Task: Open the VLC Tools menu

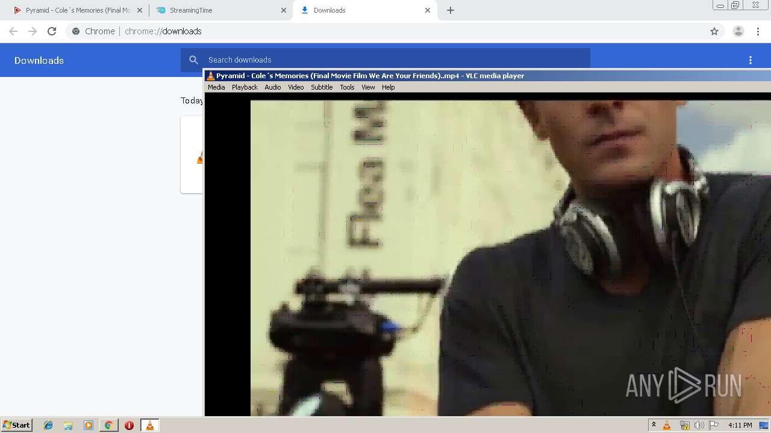Action: click(347, 87)
